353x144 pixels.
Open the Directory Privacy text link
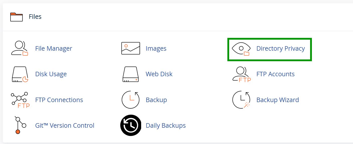coord(281,48)
